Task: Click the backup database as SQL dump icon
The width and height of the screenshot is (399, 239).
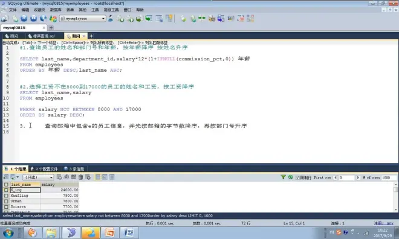Action: point(130,19)
